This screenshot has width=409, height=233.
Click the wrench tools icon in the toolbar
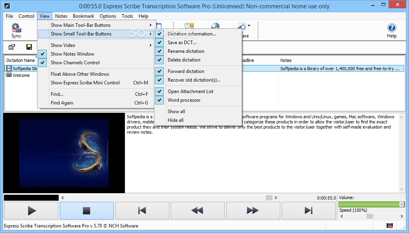pos(189,25)
